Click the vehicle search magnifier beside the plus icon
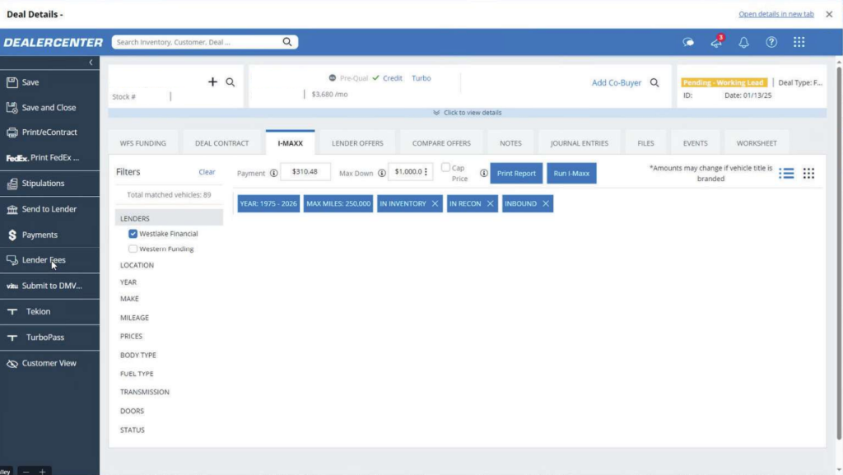Viewport: 843px width, 475px height. [231, 82]
